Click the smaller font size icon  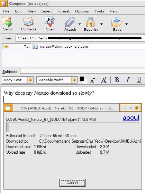[93, 80]
